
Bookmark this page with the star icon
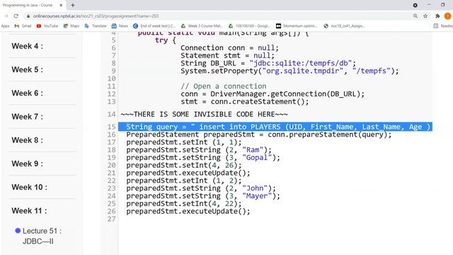click(425, 16)
